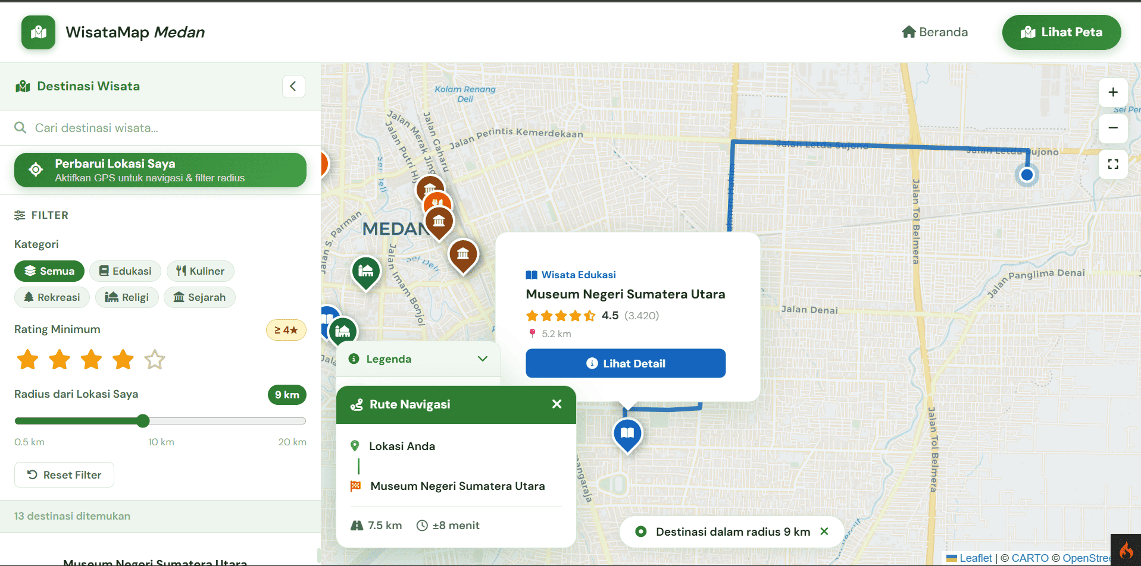Click the 13 destinasi ditemukan text
This screenshot has height=566, width=1141.
tap(72, 516)
